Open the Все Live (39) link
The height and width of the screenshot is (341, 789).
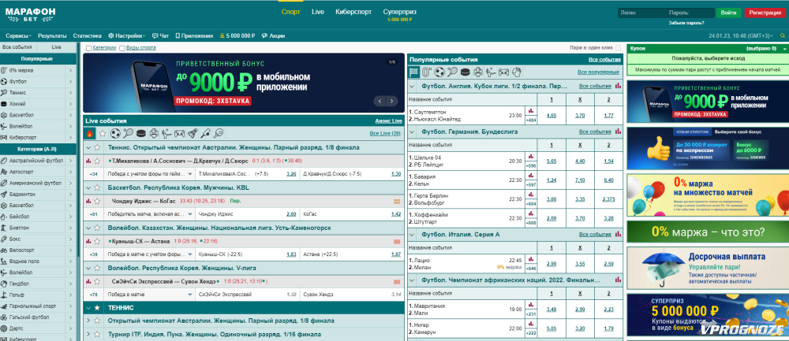(385, 134)
